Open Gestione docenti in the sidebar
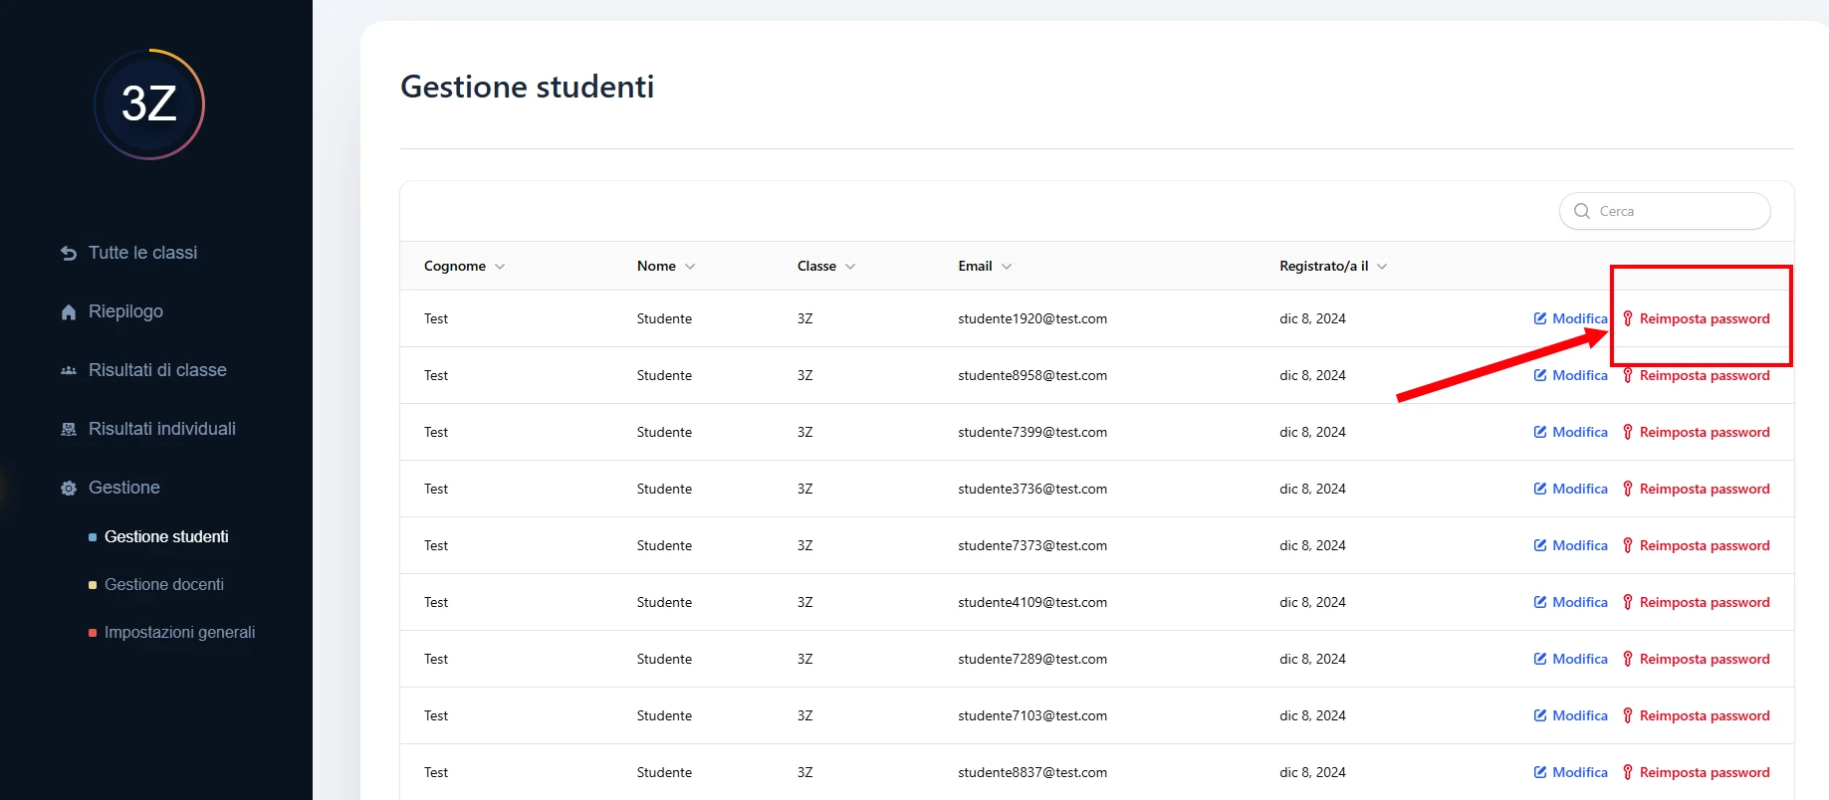 (164, 584)
